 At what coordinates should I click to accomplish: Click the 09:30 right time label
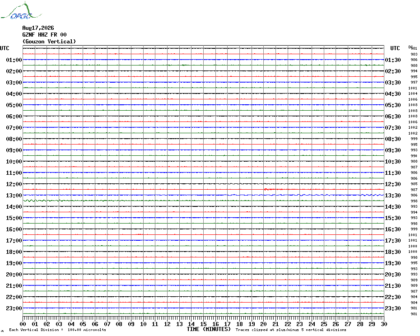(393, 150)
